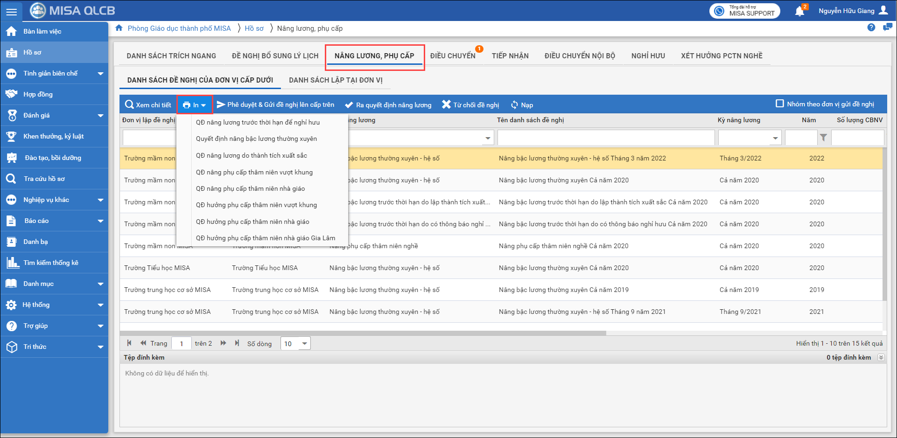The image size is (897, 438).
Task: Click the filter funnel icon in Năm column
Action: point(823,138)
